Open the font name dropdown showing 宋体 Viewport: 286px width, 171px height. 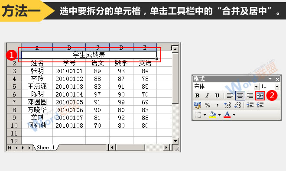[257, 87]
